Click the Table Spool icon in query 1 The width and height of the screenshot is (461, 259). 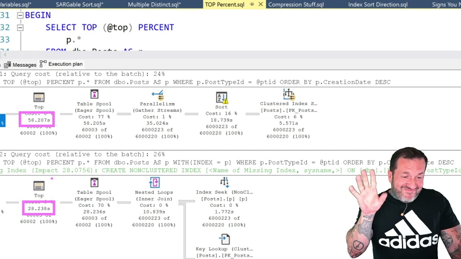point(94,94)
